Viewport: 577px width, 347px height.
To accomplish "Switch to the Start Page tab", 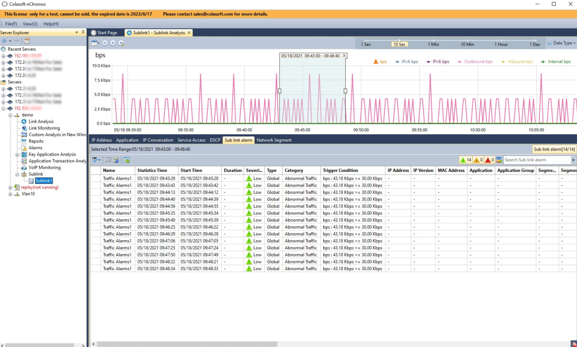I will coord(104,33).
